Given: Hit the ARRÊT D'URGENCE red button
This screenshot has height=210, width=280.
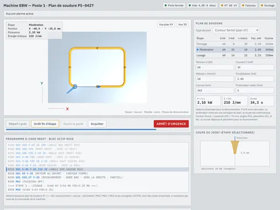Looking at the screenshot, I should point(171,124).
